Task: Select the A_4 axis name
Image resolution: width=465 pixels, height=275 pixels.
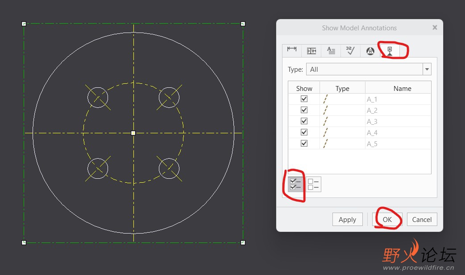Action: click(x=372, y=133)
